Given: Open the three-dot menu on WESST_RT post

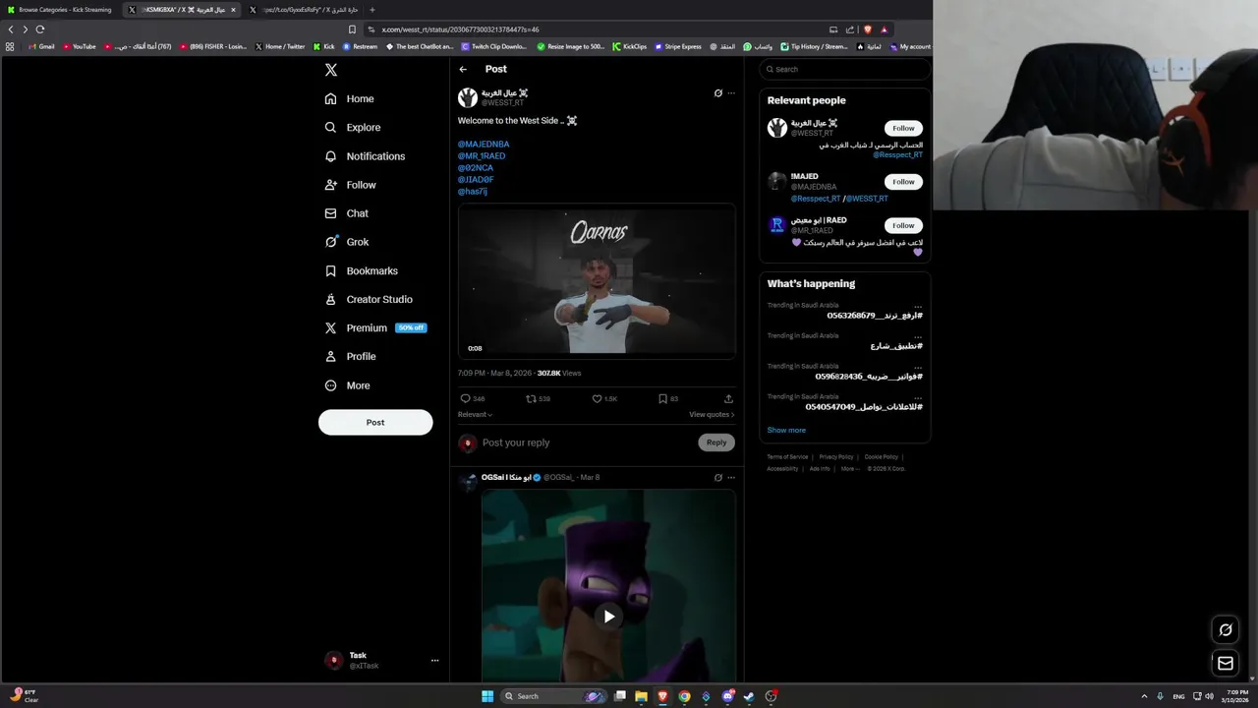Looking at the screenshot, I should click(x=731, y=93).
